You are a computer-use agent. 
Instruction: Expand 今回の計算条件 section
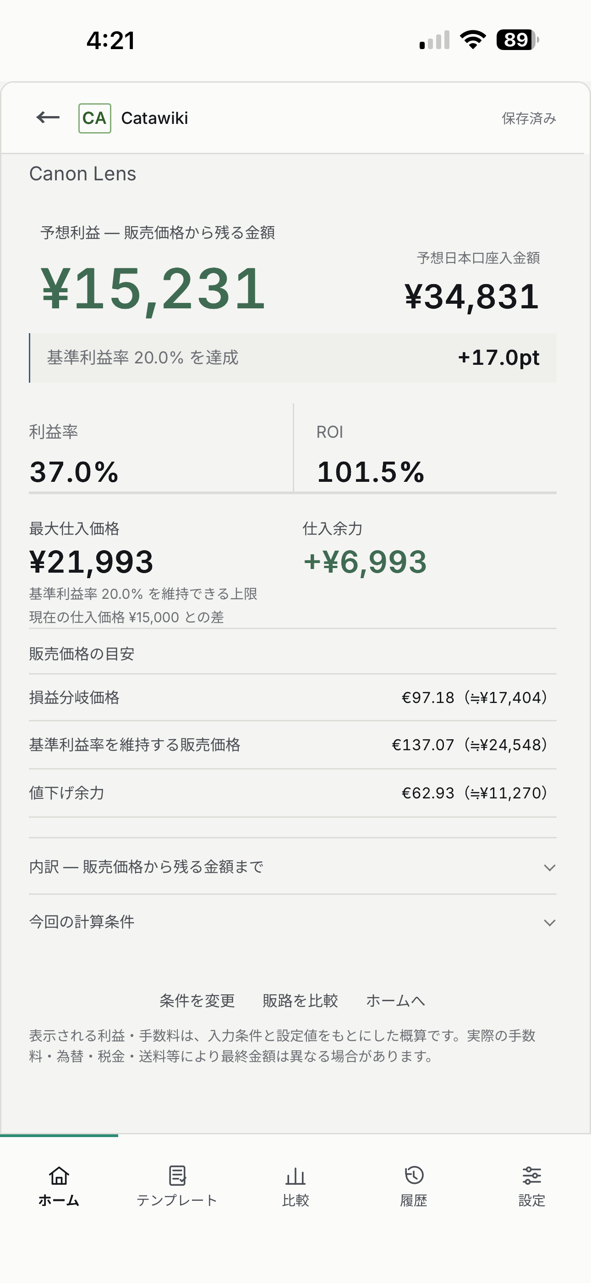[292, 922]
